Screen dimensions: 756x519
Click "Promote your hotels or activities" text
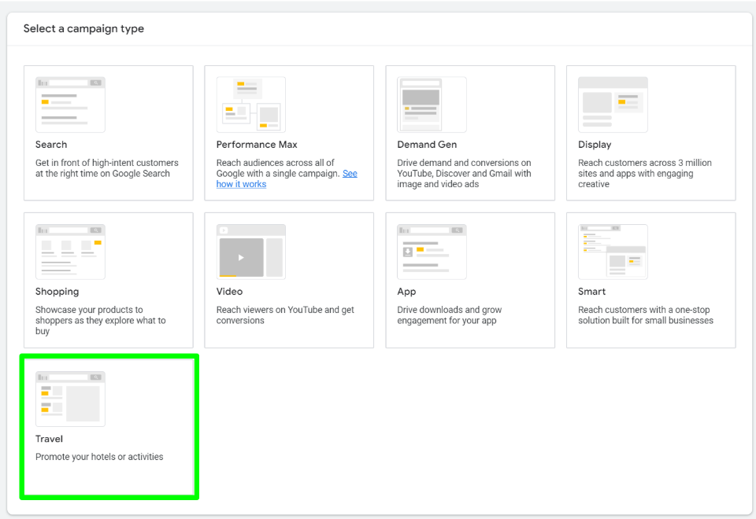click(x=99, y=457)
